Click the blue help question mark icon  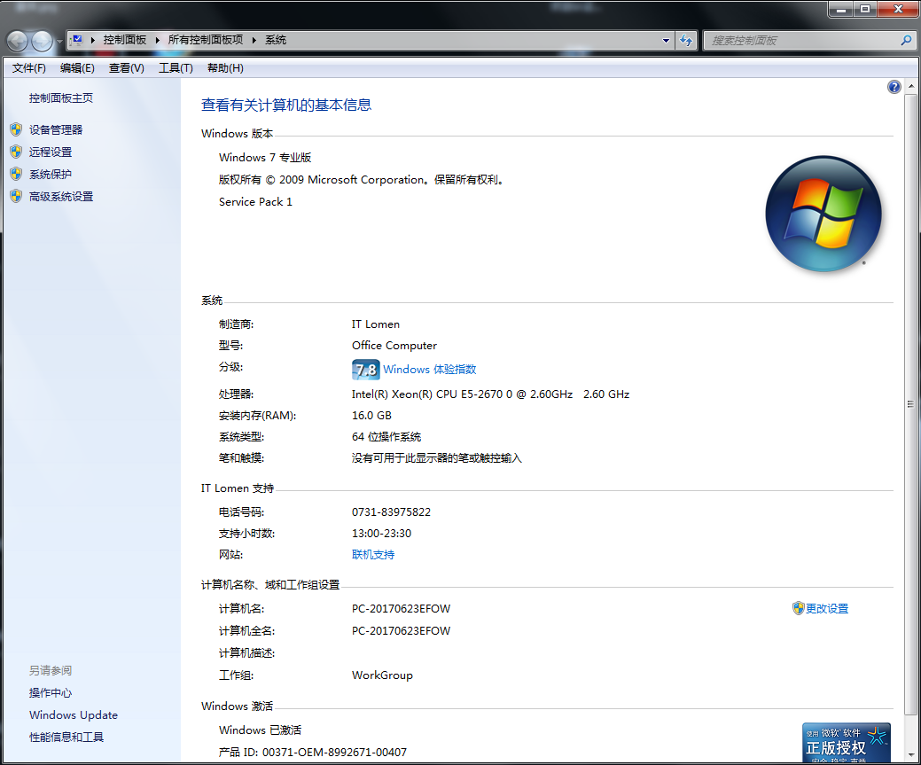point(894,87)
